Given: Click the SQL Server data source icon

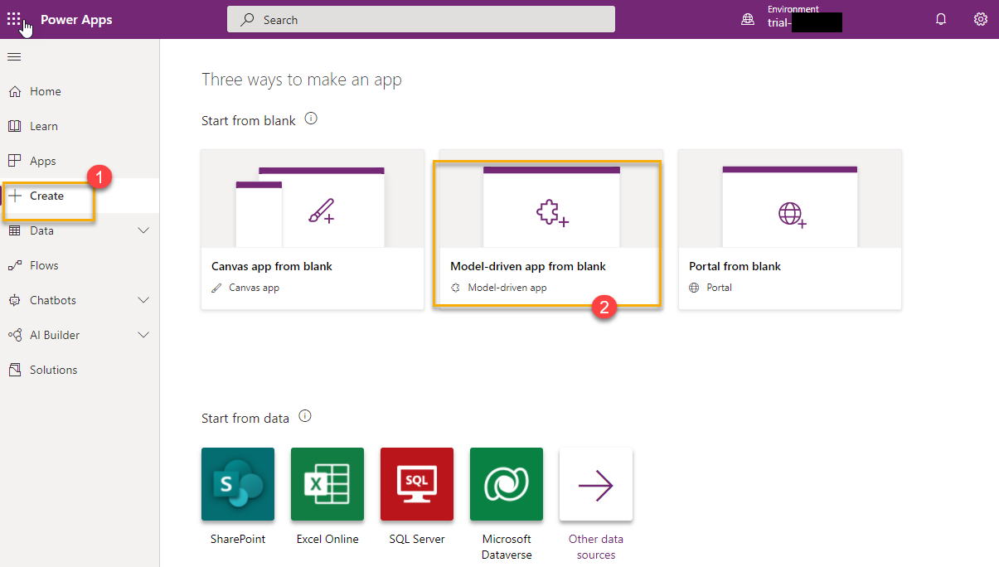Looking at the screenshot, I should click(x=417, y=484).
